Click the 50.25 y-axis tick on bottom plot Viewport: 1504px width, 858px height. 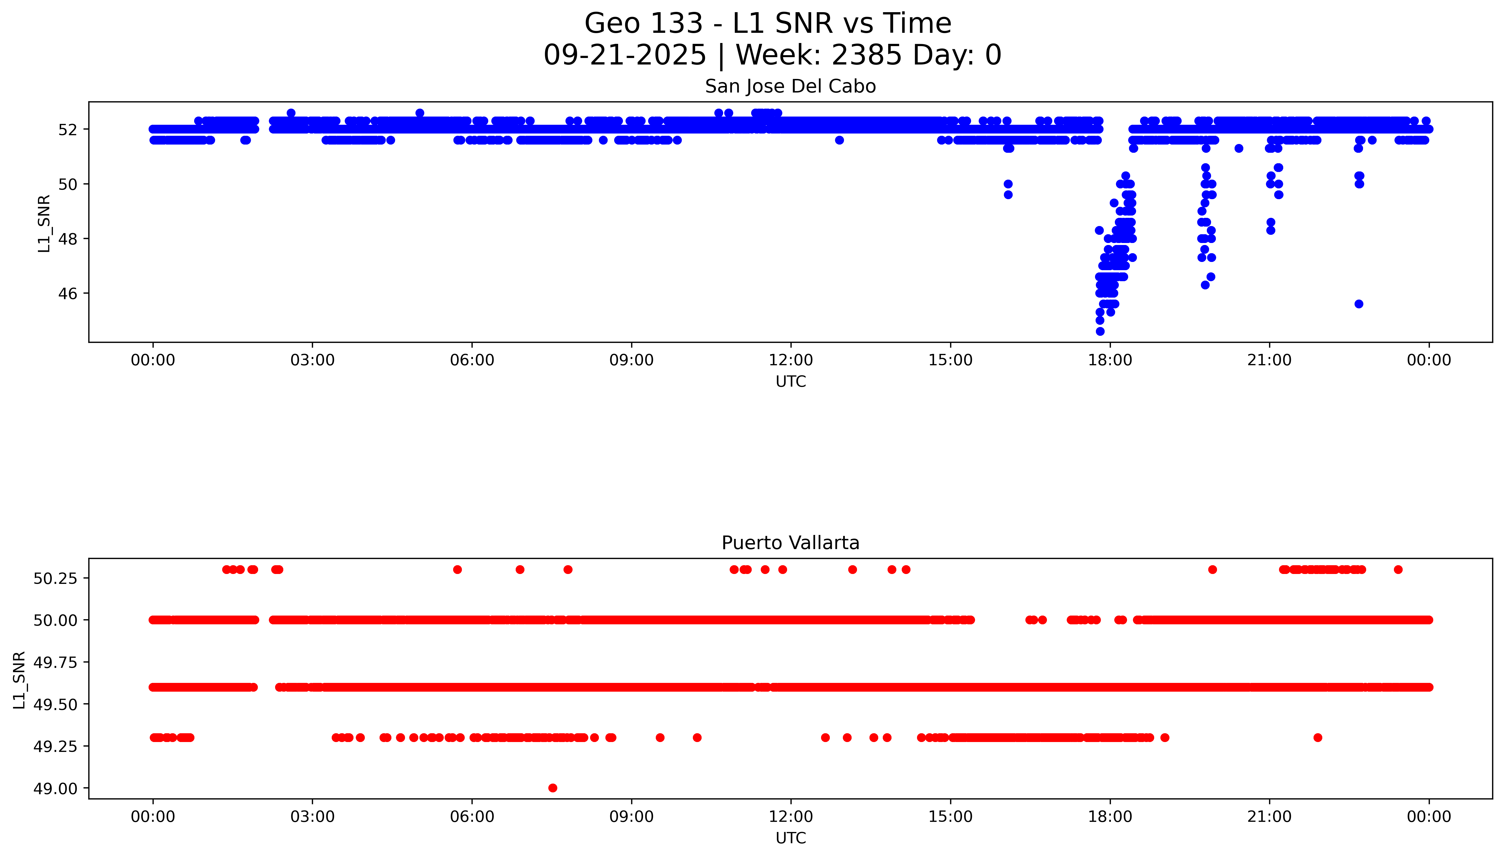[x=55, y=579]
